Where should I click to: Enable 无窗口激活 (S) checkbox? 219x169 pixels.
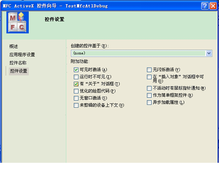coord(76,98)
